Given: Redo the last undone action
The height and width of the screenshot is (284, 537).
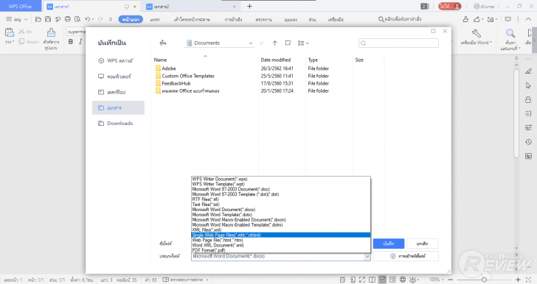Looking at the screenshot, I should coord(100,19).
